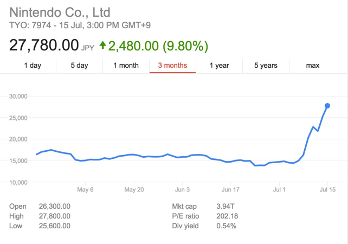Click the 27,780.00 stock price
The height and width of the screenshot is (244, 348).
44,44
